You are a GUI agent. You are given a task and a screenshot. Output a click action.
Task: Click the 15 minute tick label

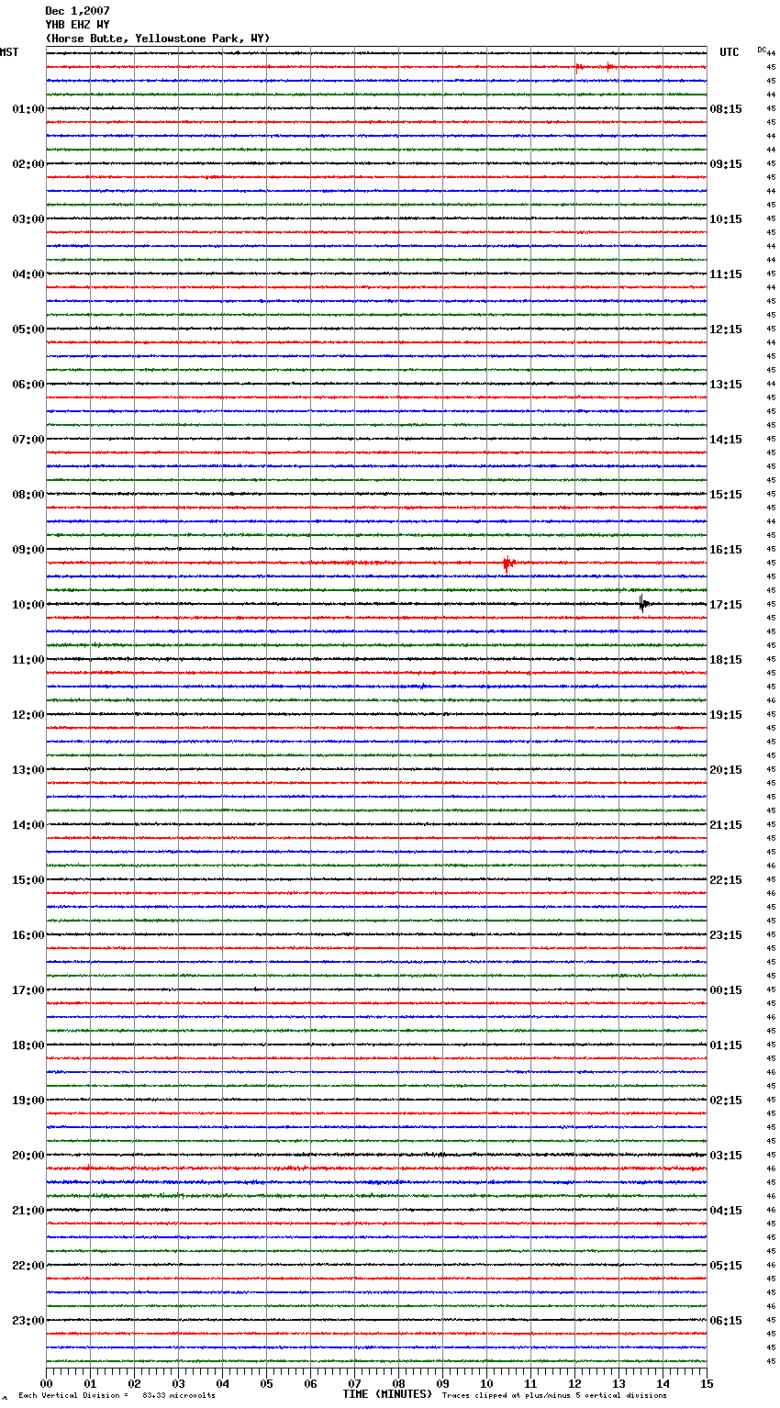coord(707,1383)
